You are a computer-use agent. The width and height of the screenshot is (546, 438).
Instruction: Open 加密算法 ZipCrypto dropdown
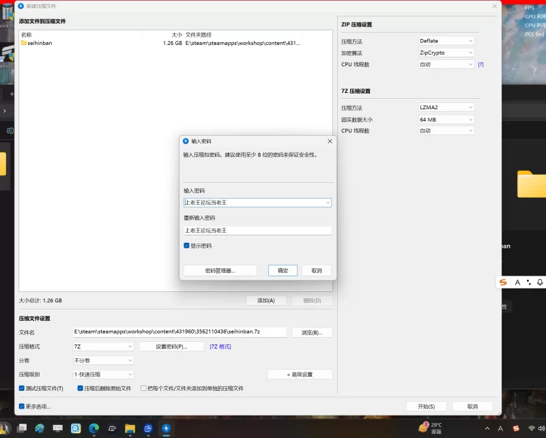(x=446, y=53)
